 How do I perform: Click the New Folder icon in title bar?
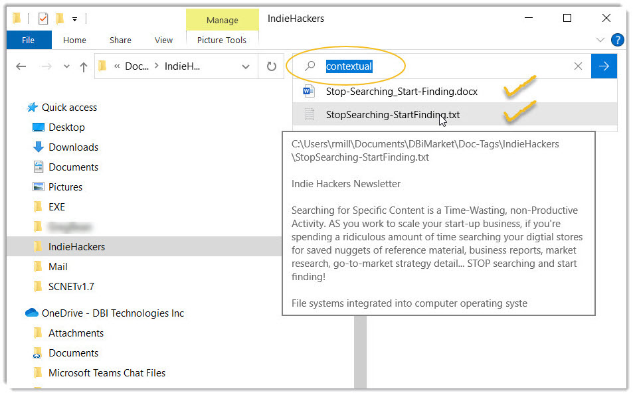pos(60,19)
